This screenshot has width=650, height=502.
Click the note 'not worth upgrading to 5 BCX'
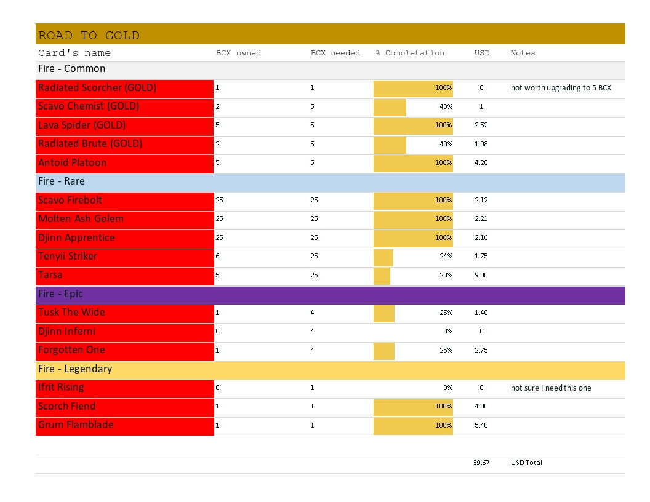[561, 88]
